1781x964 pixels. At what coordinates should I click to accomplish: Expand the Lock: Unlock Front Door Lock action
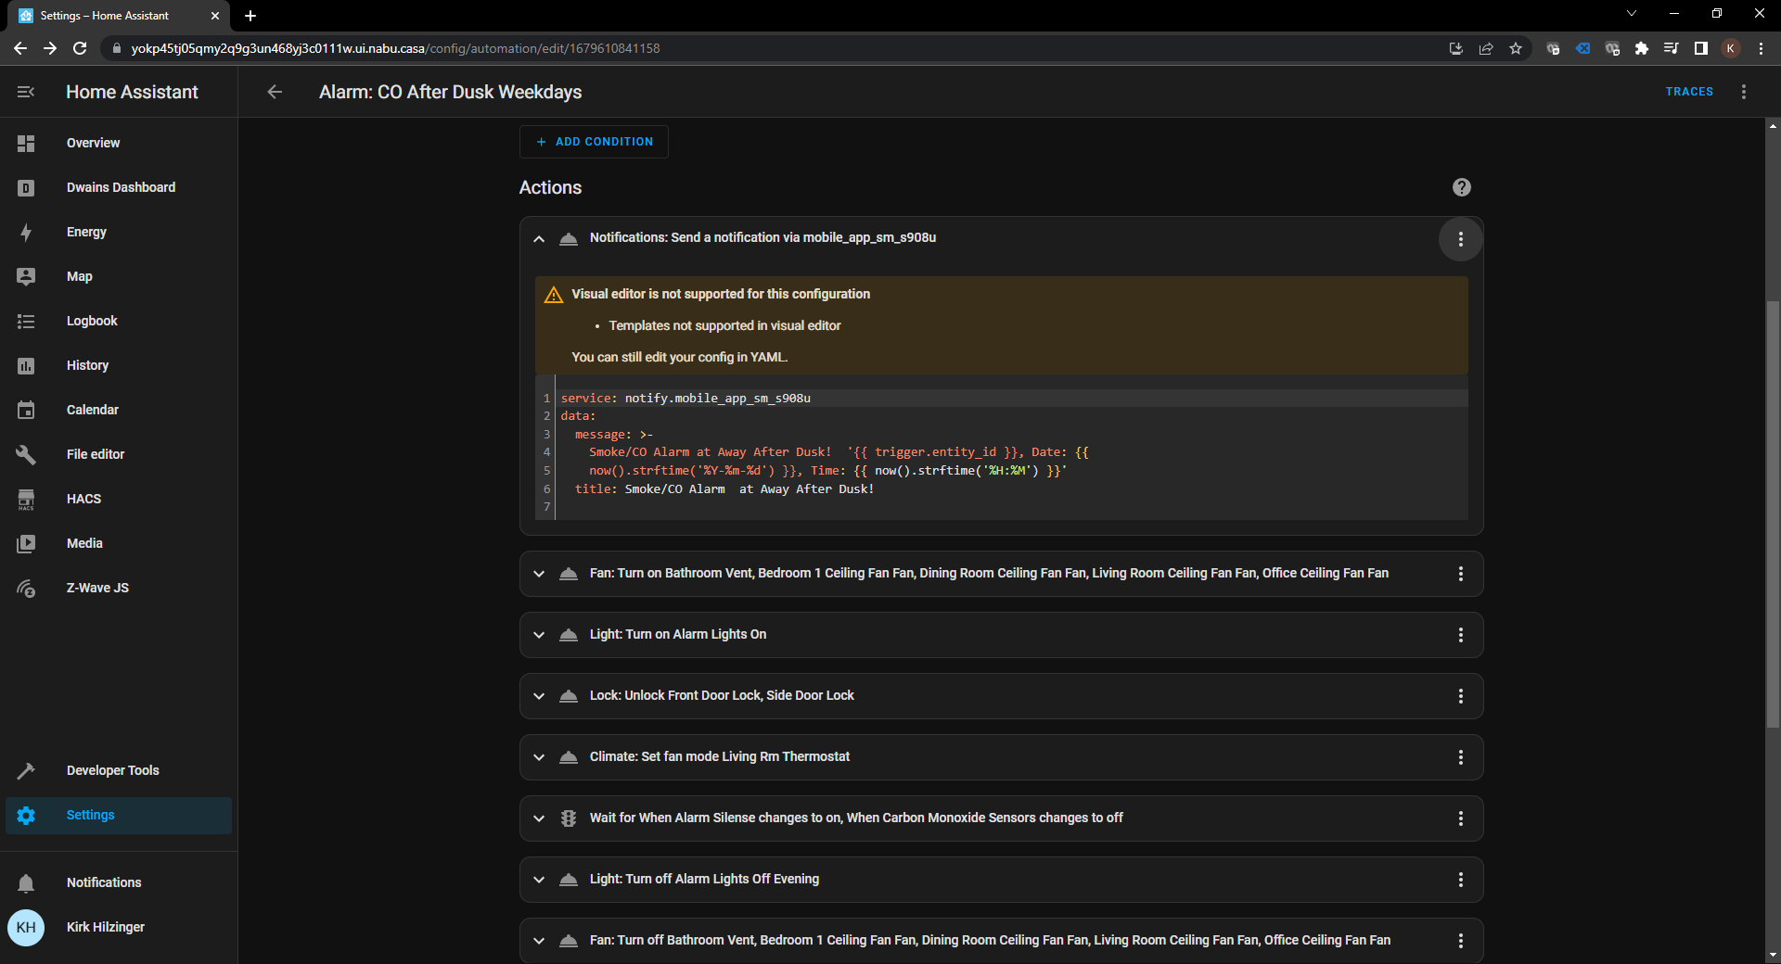pyautogui.click(x=539, y=696)
